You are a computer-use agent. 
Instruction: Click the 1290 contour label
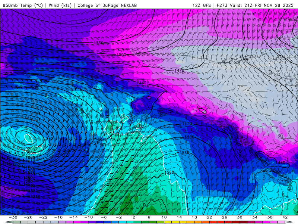coord(28,182)
